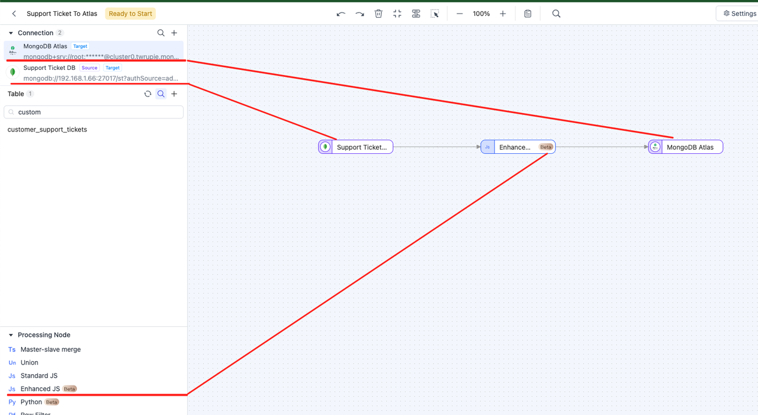The width and height of the screenshot is (758, 415).
Task: Refresh the Table list
Action: (x=148, y=94)
